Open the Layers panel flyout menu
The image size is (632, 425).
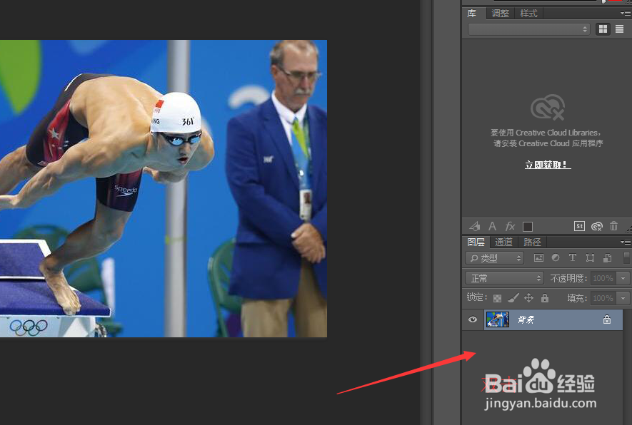626,242
